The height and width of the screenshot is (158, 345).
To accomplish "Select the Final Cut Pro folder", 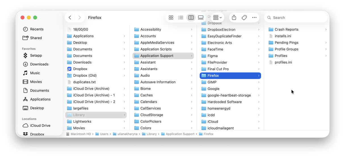I will click(230, 69).
